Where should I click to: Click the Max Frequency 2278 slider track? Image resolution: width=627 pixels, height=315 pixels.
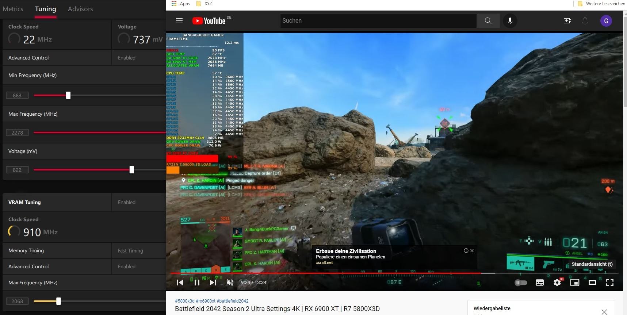[x=100, y=132]
